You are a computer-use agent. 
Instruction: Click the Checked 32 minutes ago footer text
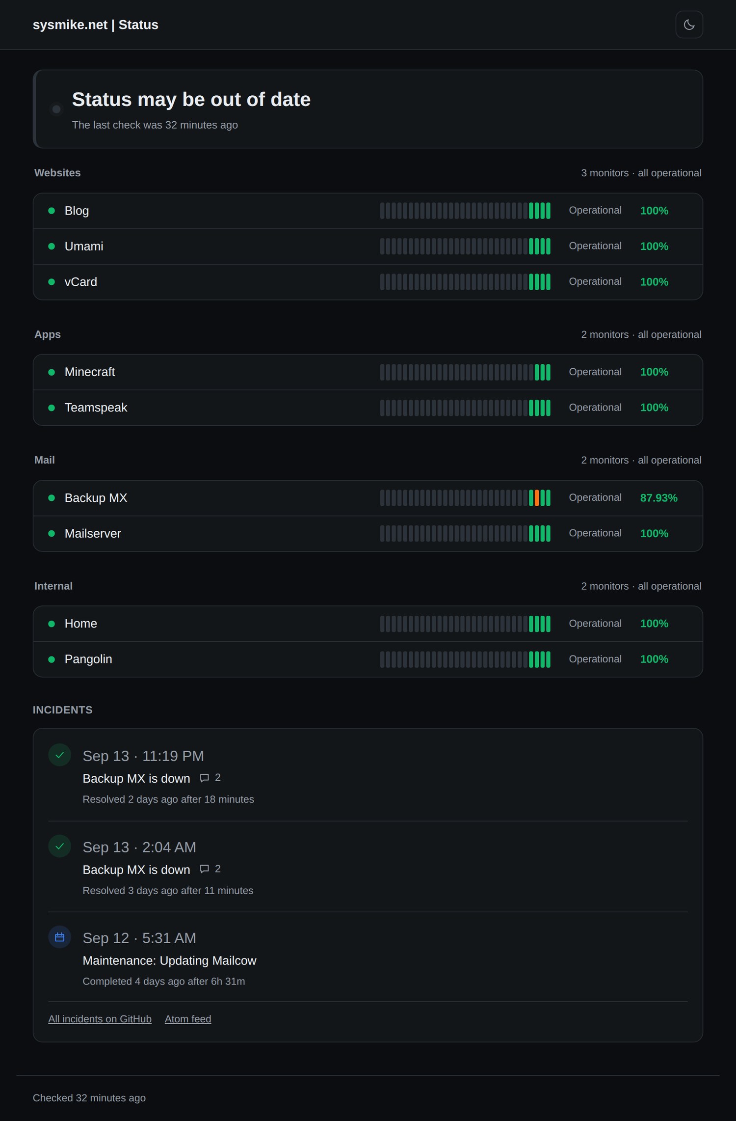pos(89,1098)
